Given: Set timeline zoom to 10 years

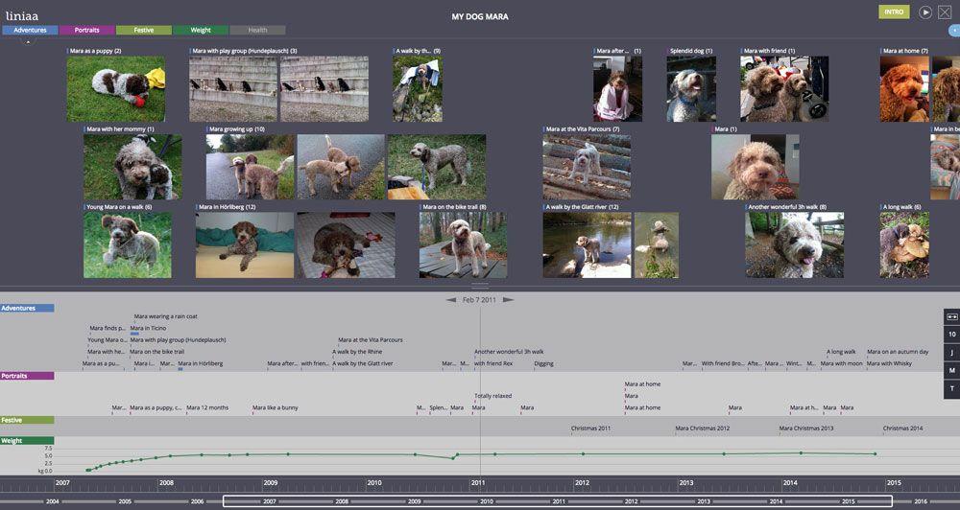Looking at the screenshot, I should (x=952, y=335).
